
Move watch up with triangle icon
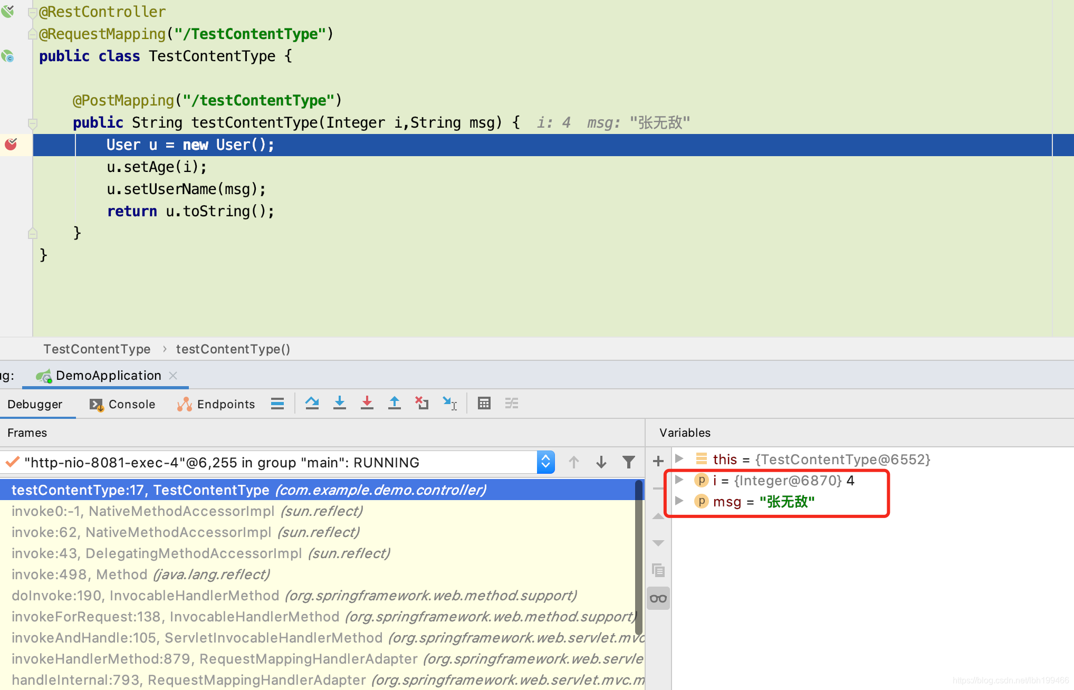coord(658,516)
